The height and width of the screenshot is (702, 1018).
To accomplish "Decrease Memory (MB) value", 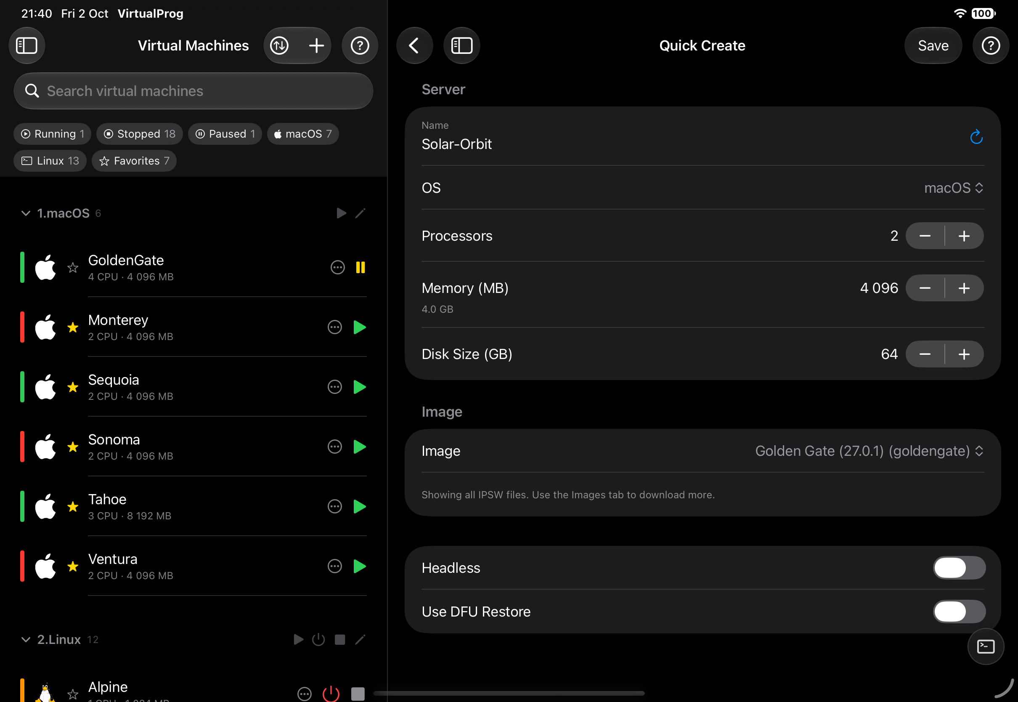I will coord(925,288).
